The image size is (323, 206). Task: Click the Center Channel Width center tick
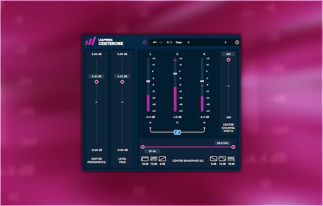(228, 86)
